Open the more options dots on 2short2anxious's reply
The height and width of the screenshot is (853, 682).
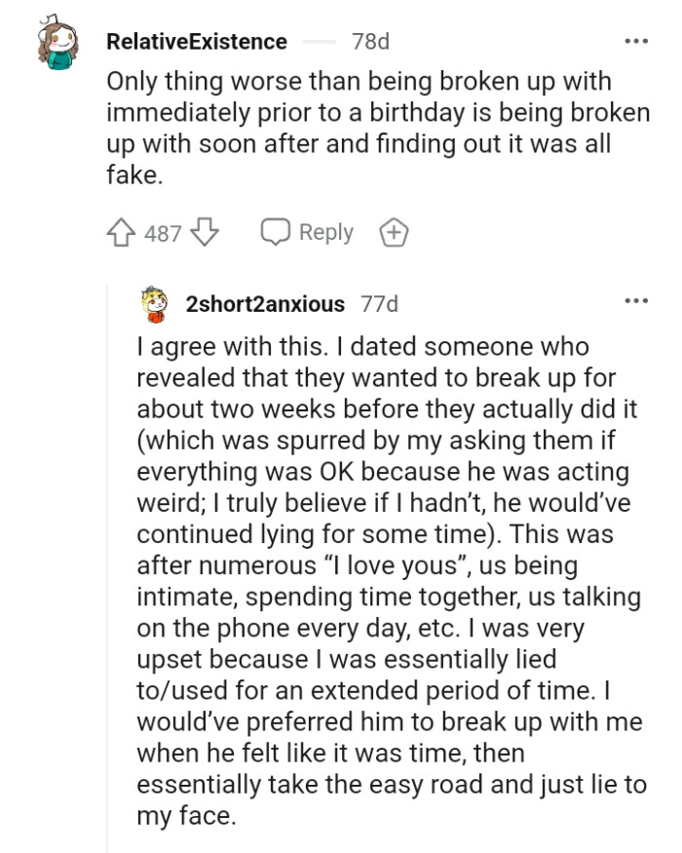(636, 301)
